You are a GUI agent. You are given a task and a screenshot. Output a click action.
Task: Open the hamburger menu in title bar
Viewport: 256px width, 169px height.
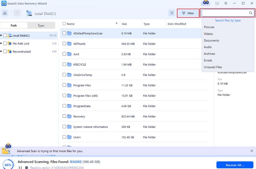click(x=226, y=3)
